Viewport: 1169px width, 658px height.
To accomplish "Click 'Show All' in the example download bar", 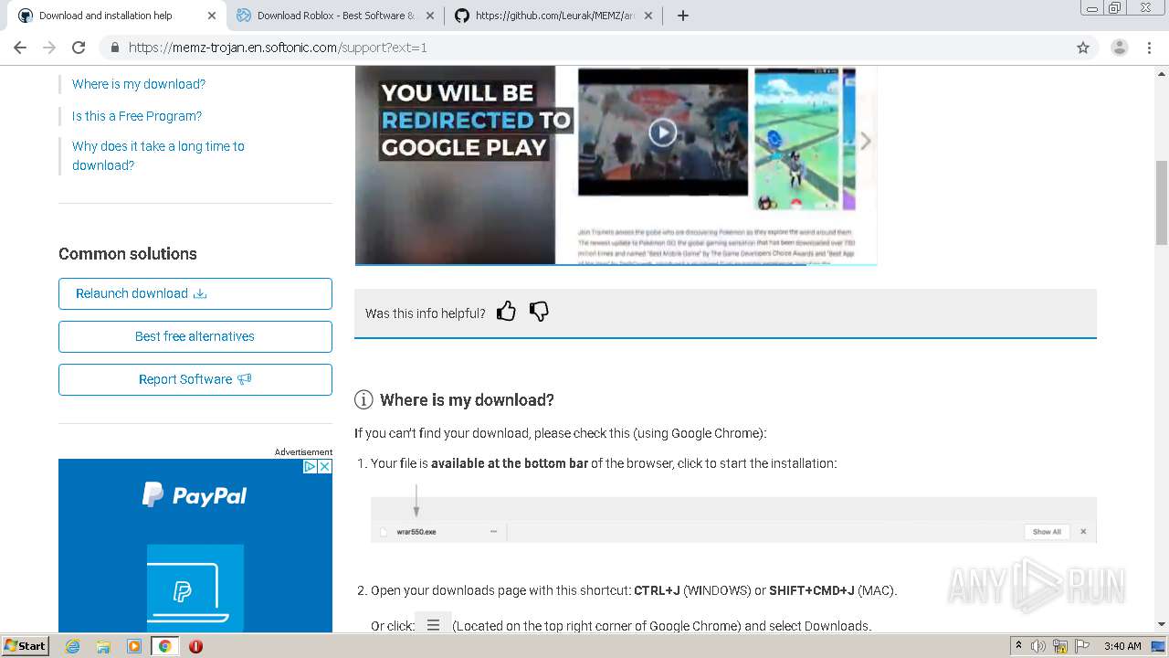I will (x=1047, y=531).
